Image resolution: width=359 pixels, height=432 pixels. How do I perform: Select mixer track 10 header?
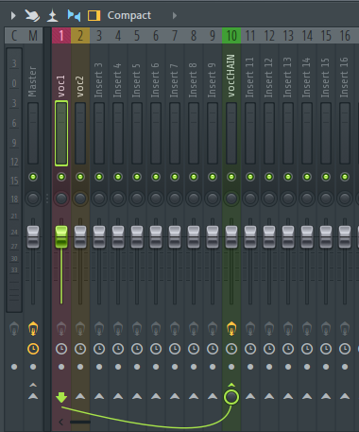click(231, 36)
